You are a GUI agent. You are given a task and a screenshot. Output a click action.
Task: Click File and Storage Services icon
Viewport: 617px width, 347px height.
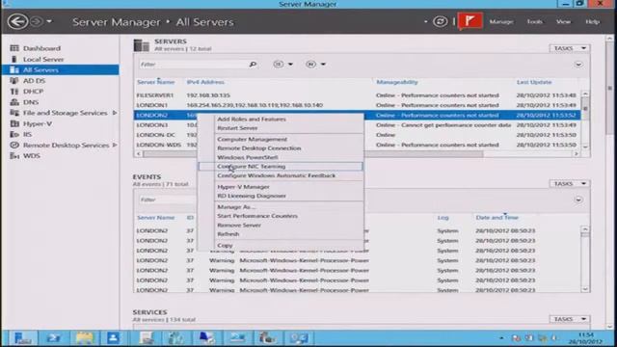14,113
